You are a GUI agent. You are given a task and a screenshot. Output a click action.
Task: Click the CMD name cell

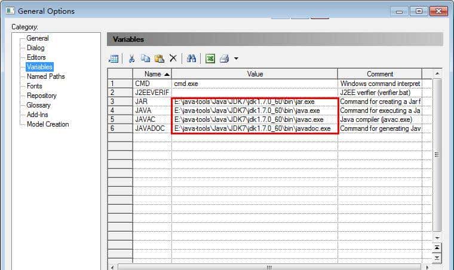(x=152, y=84)
